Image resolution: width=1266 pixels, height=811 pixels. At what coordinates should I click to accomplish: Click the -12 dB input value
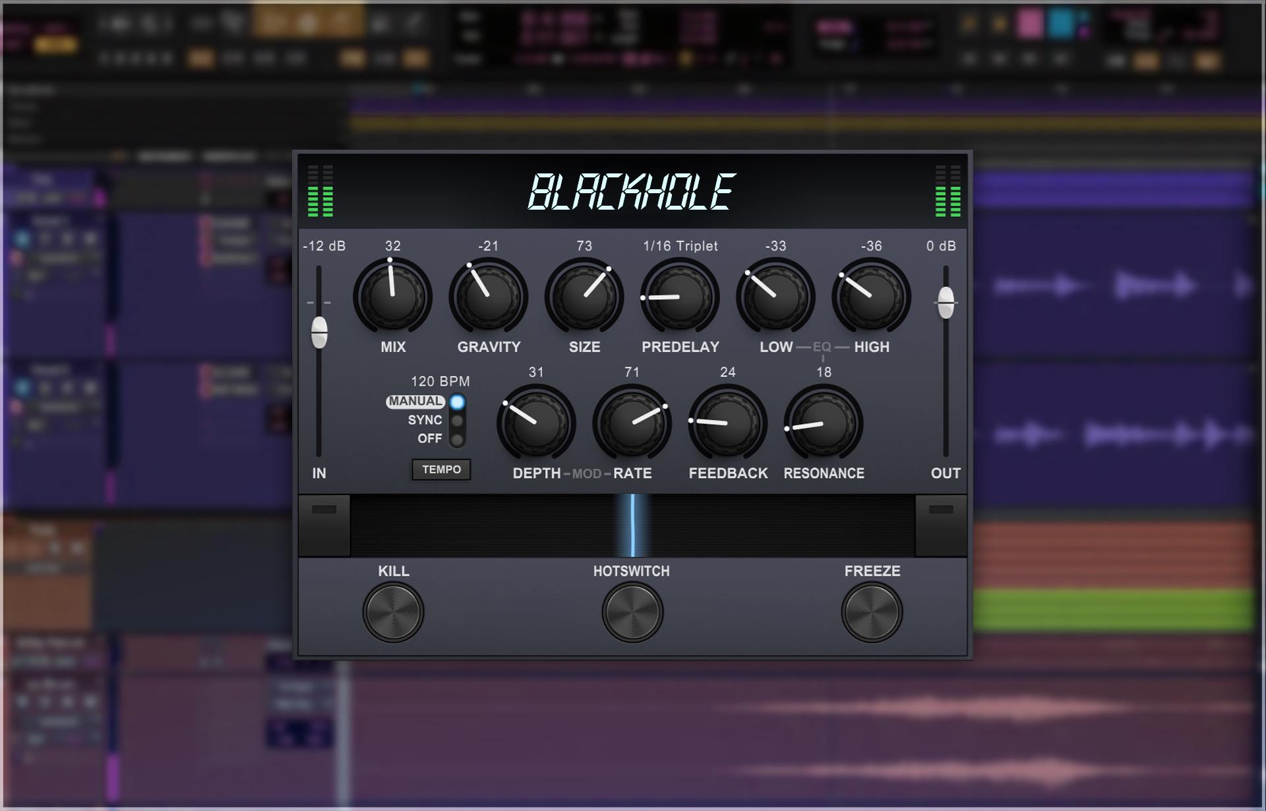click(324, 246)
